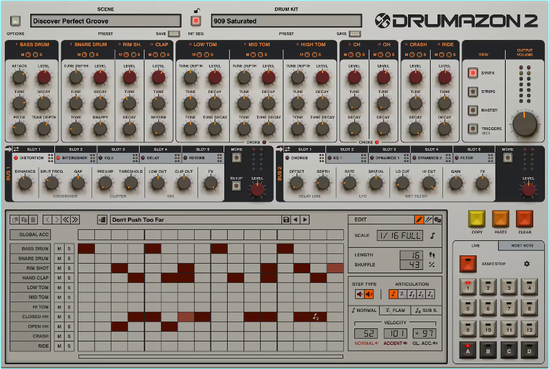Enable the Strips view button

473,92
